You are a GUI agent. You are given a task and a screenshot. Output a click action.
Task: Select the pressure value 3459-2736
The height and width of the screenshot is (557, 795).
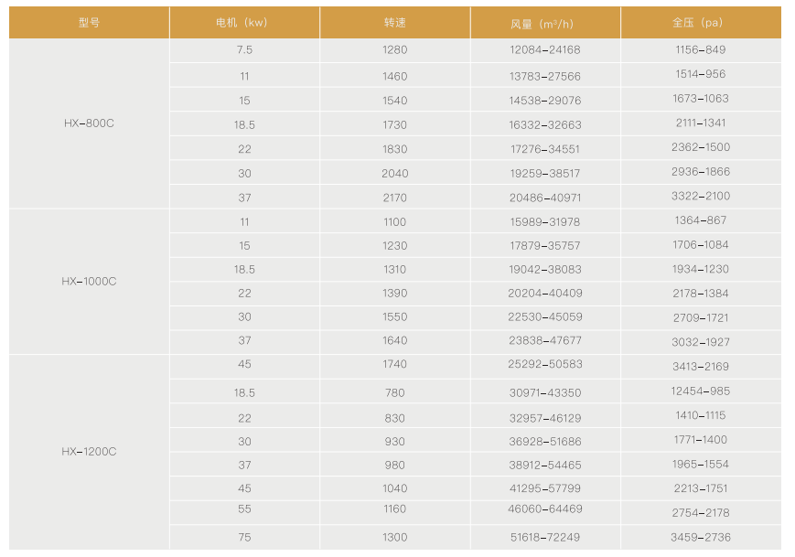[x=700, y=537]
